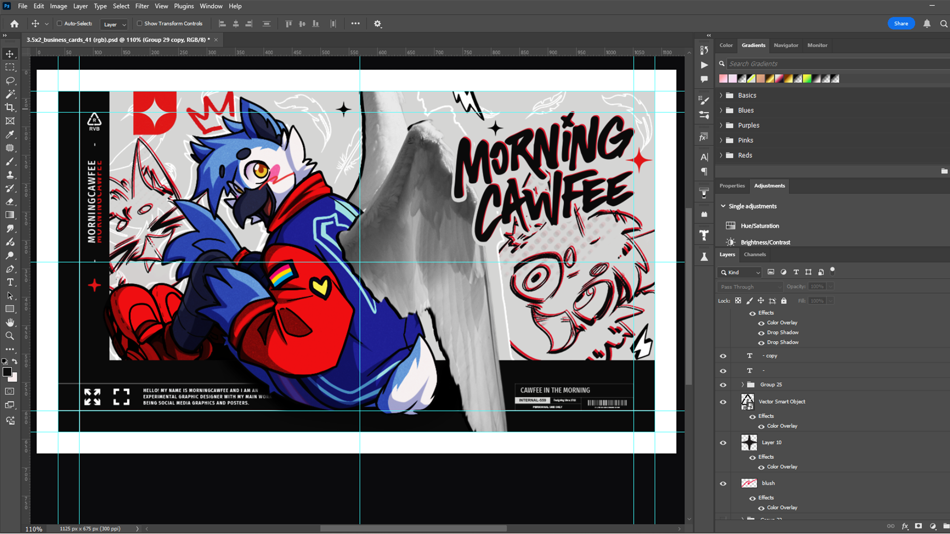Select the Eraser tool
Screen dimensions: 950x534
(10, 202)
